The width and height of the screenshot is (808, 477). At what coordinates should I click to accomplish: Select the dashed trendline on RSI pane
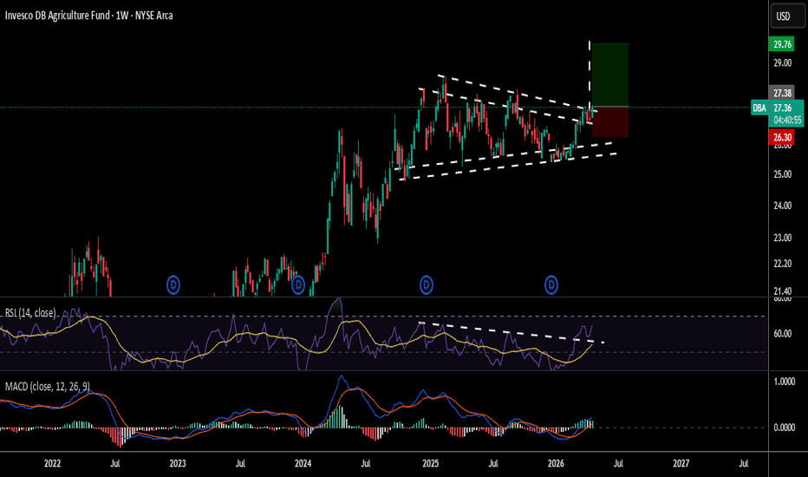tap(512, 332)
